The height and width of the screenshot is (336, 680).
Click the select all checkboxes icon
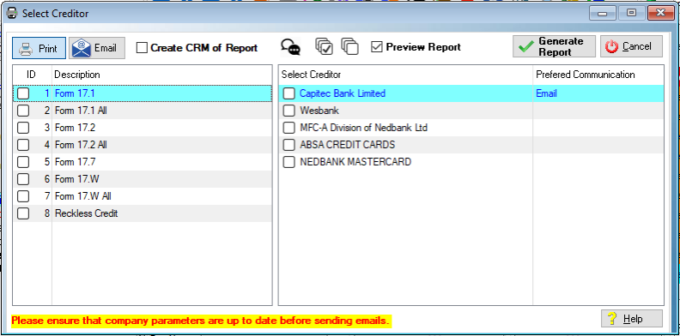324,46
